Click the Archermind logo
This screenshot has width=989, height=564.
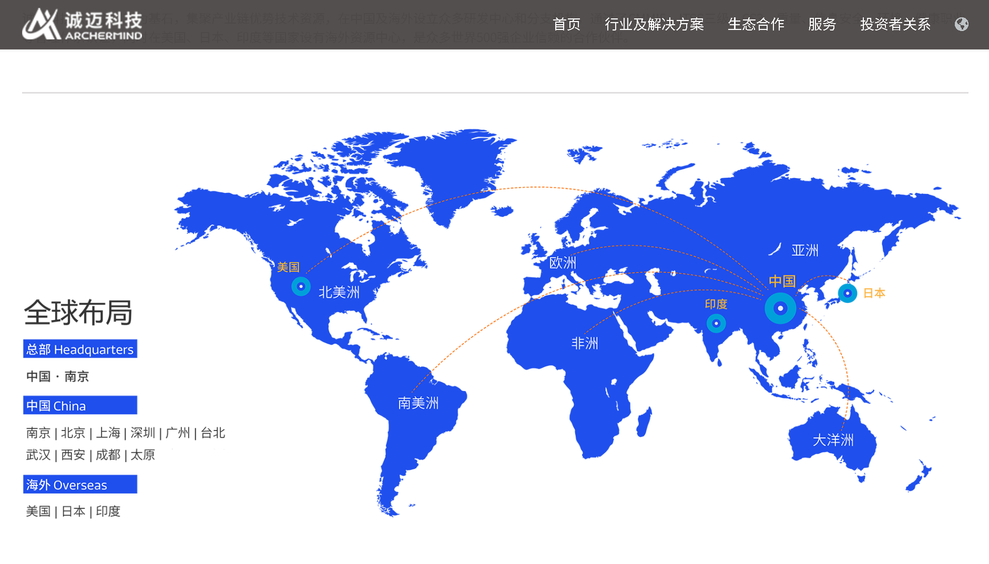[82, 24]
